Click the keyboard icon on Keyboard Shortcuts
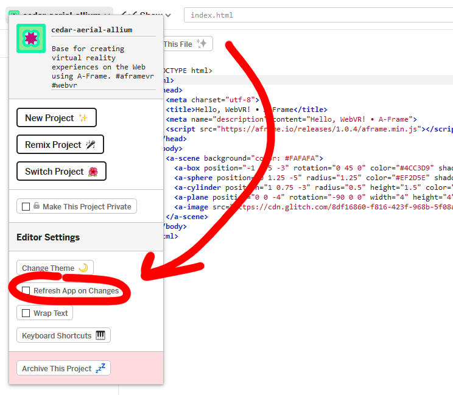453x395 pixels. pos(100,335)
